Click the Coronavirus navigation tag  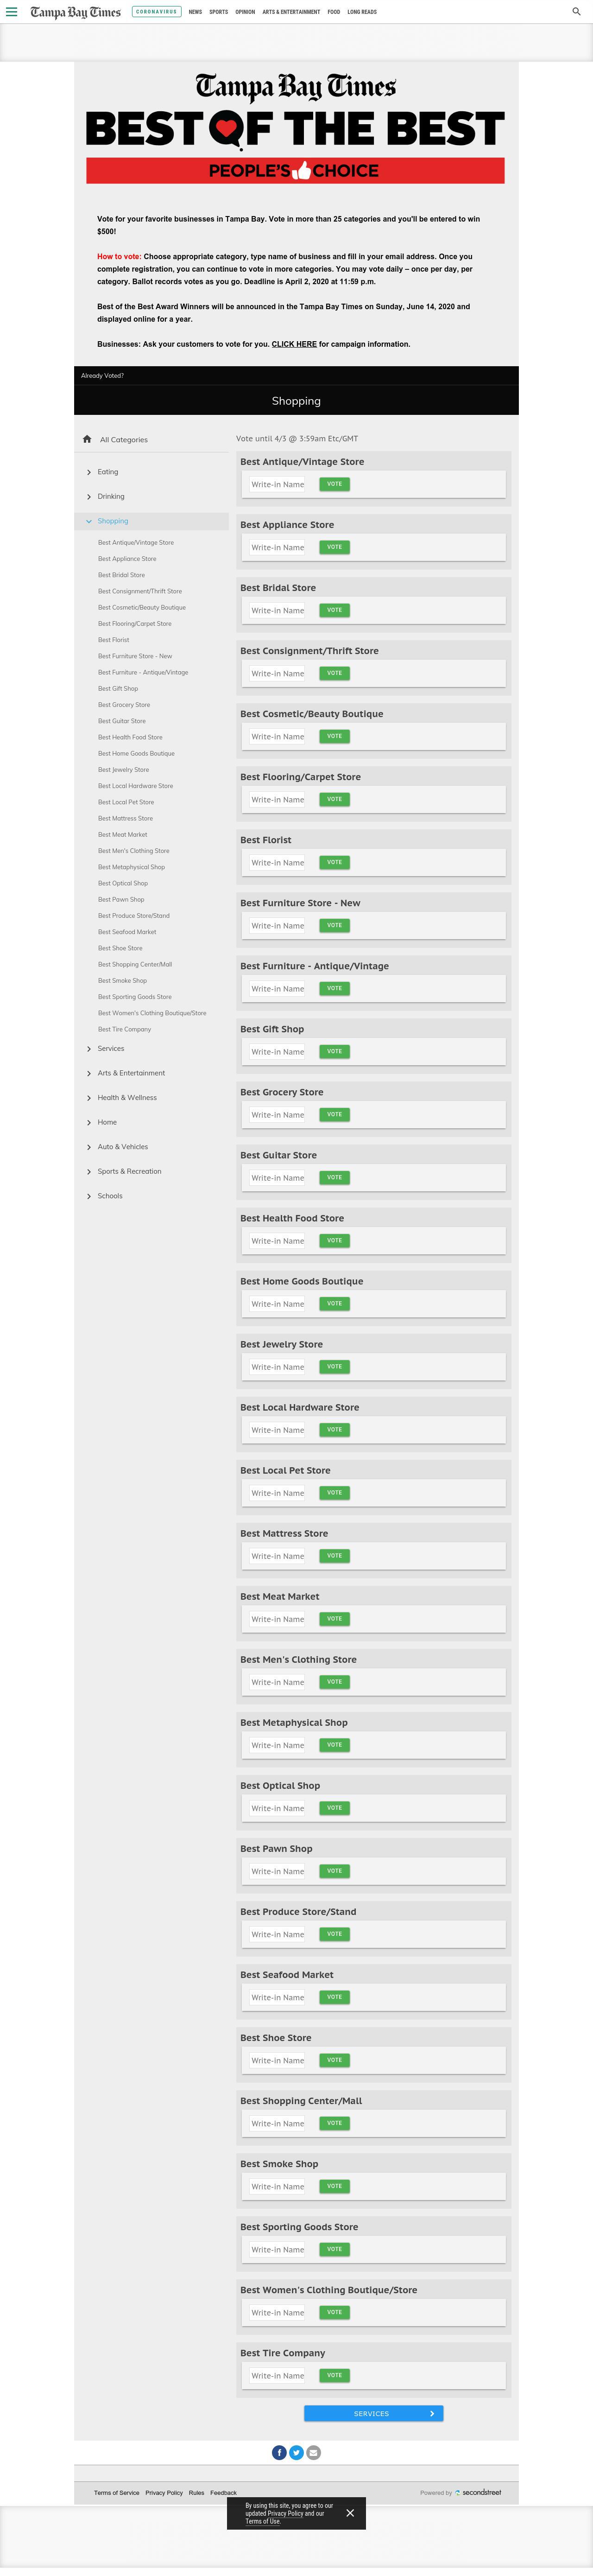click(x=157, y=12)
